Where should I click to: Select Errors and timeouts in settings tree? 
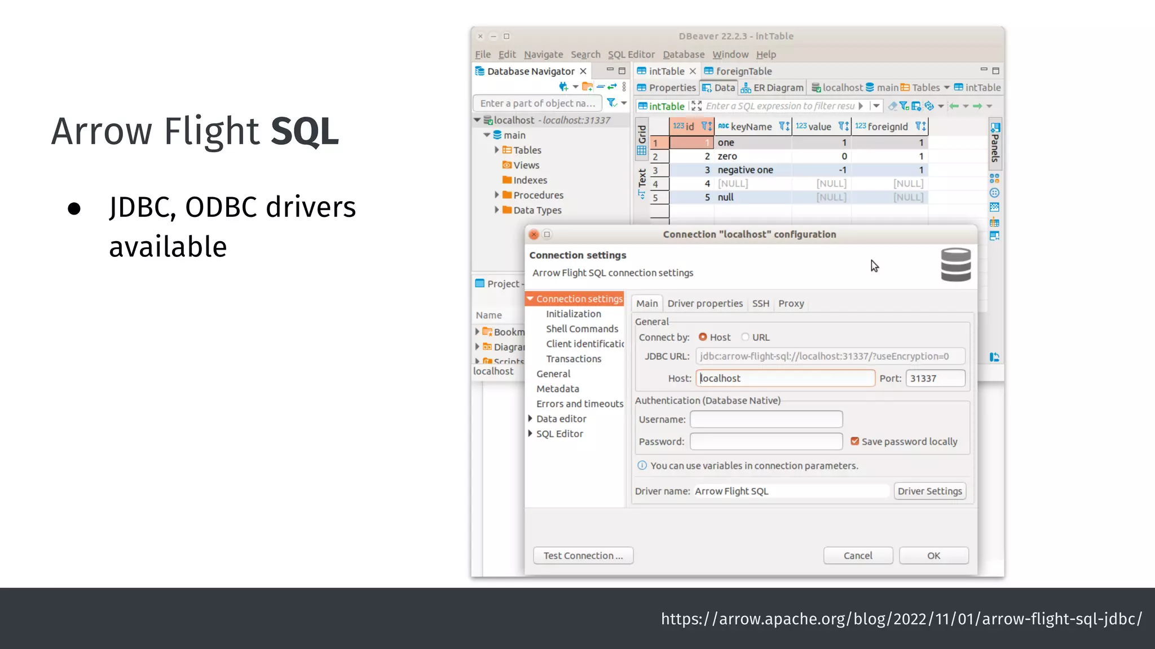pos(579,403)
